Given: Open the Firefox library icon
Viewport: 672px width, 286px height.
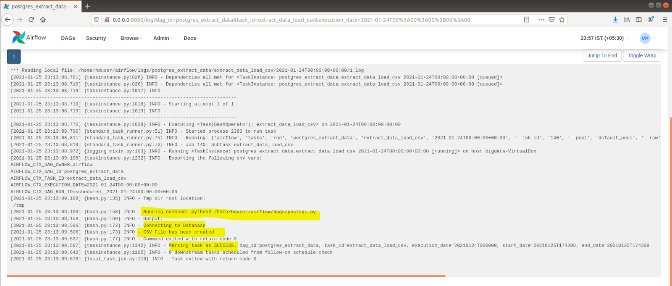Looking at the screenshot, I should [x=627, y=20].
